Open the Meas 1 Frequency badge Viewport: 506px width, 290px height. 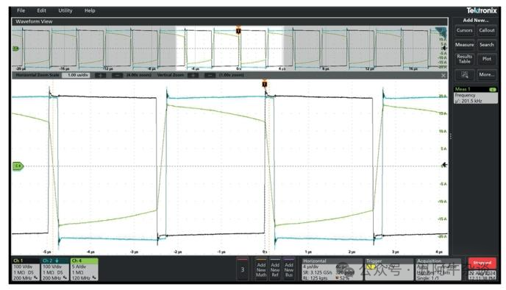tap(476, 95)
